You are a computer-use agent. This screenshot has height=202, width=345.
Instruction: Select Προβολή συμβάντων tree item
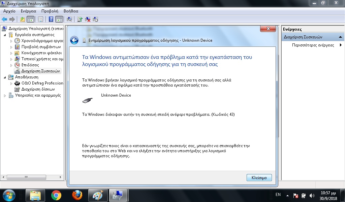coord(41,47)
